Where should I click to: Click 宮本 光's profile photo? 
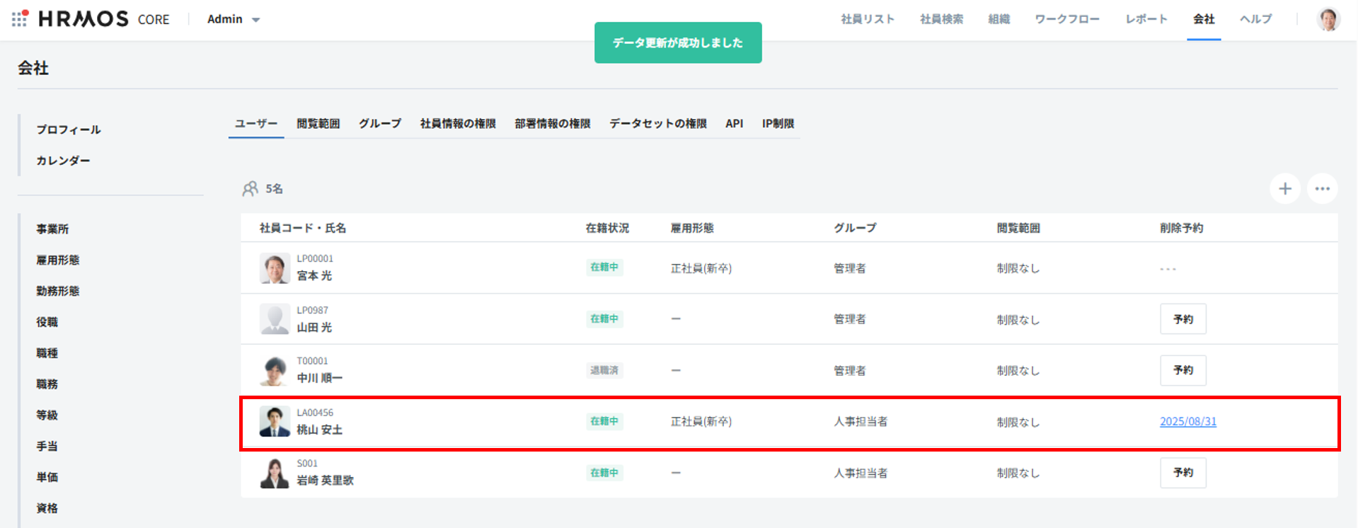point(275,268)
